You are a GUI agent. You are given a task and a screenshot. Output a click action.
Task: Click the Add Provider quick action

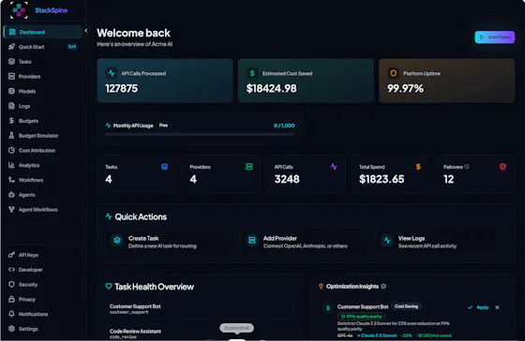[305, 242]
